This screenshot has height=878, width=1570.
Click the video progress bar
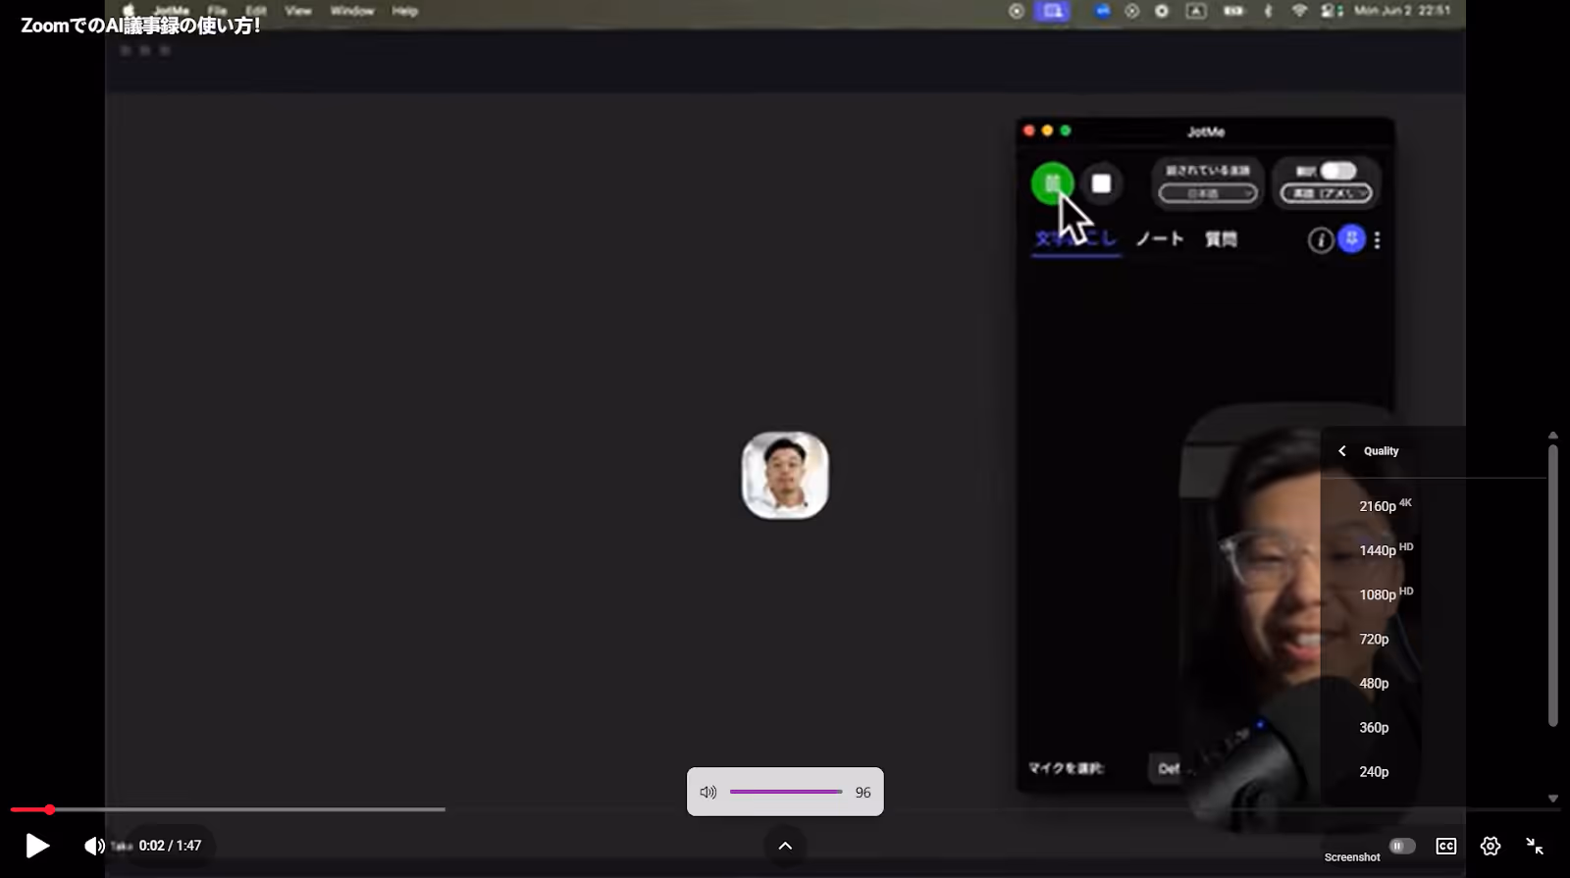click(785, 809)
